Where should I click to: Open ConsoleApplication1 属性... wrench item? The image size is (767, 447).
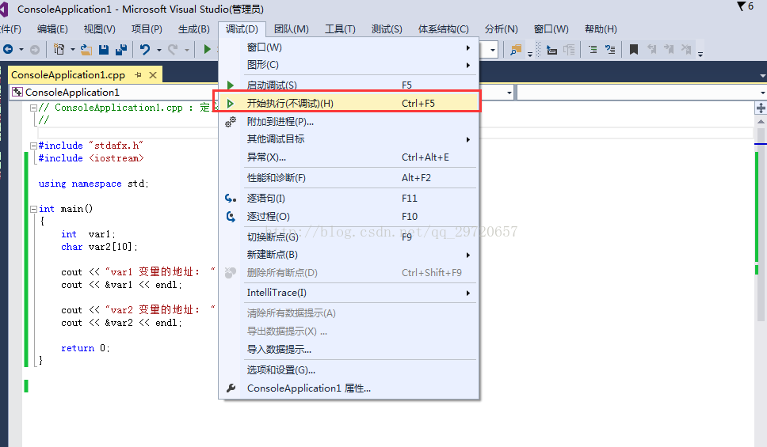349,388
